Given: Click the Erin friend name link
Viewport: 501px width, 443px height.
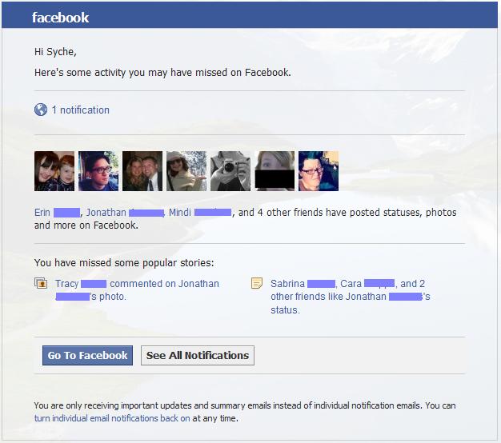Looking at the screenshot, I should pos(57,213).
